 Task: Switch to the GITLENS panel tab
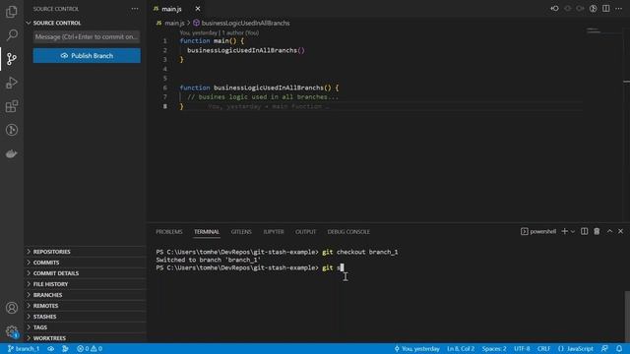pos(241,232)
